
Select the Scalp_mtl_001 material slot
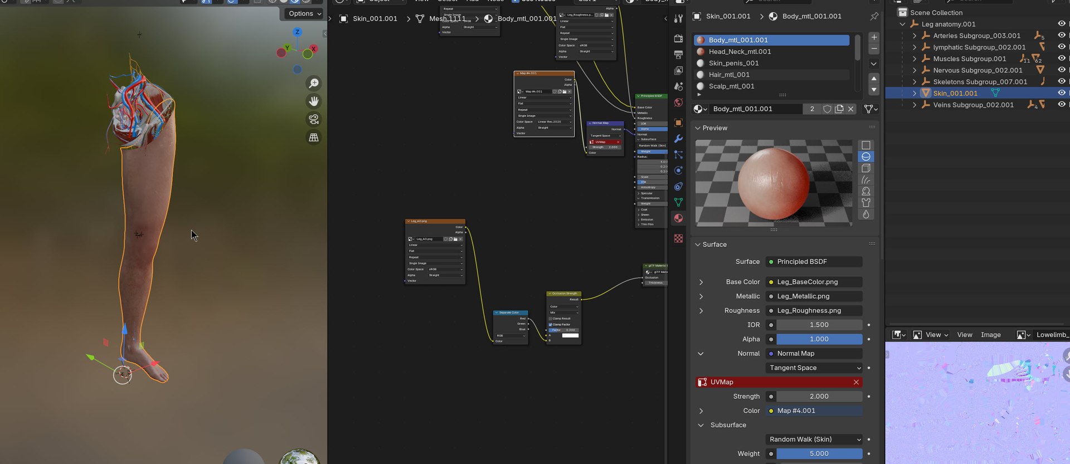771,86
